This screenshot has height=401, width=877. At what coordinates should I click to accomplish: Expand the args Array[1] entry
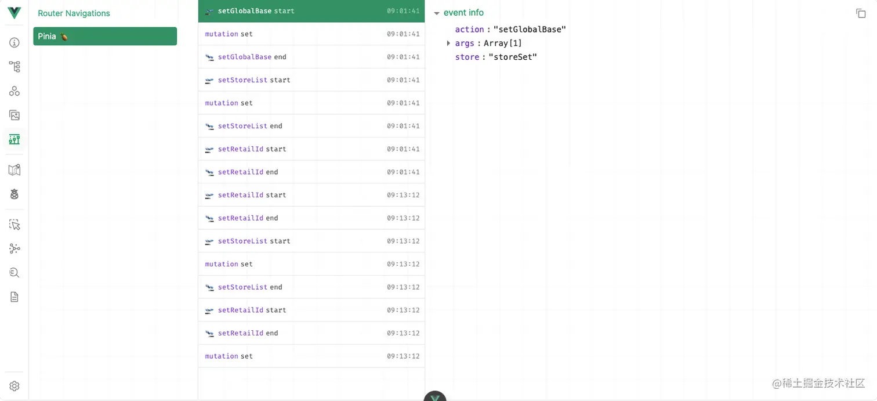(448, 43)
